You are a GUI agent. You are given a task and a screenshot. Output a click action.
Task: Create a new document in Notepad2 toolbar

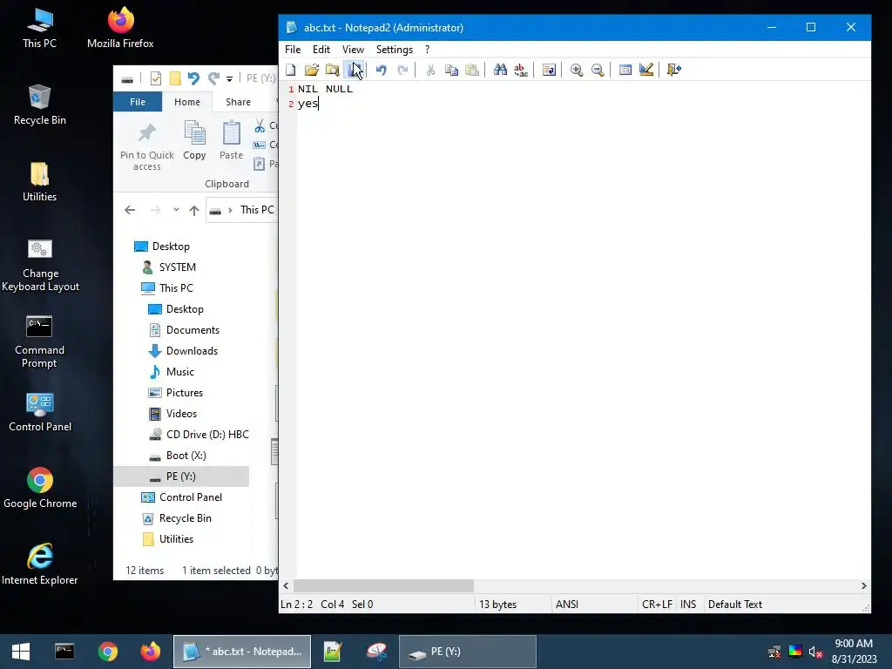point(291,70)
